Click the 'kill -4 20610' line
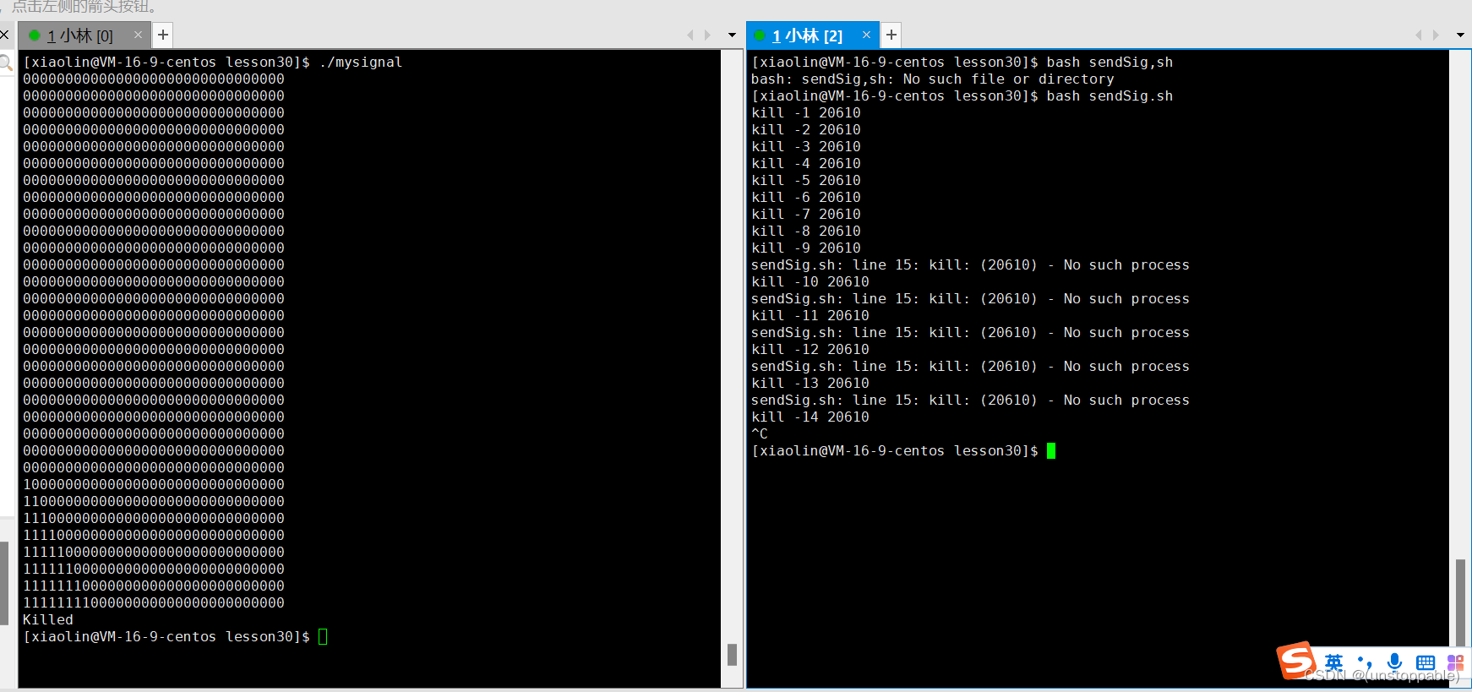Viewport: 1472px width, 692px height. [806, 163]
